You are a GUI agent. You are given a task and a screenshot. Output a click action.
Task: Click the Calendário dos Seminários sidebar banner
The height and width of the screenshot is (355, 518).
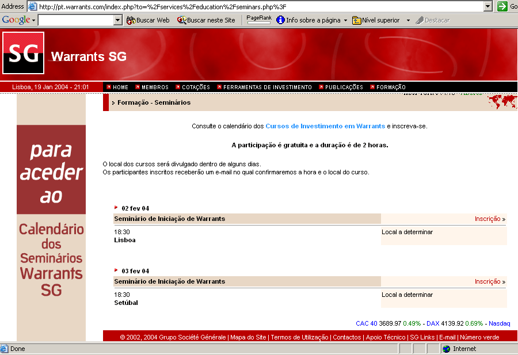[x=51, y=217]
